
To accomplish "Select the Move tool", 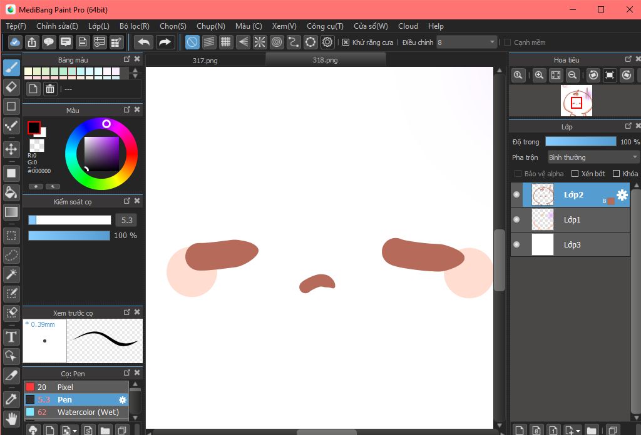I will [11, 149].
